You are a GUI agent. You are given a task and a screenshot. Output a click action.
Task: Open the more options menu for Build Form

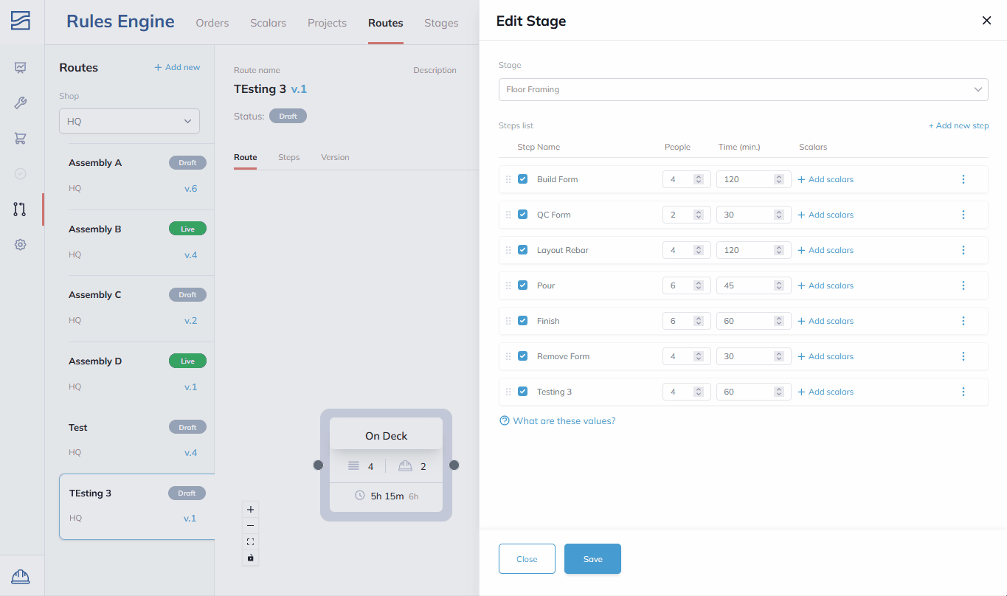click(x=963, y=179)
